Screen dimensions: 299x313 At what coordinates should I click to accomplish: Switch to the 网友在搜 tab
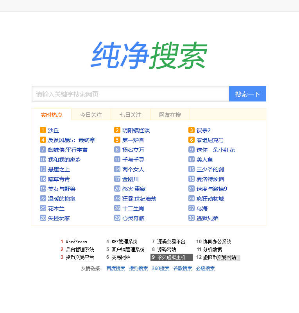point(170,115)
